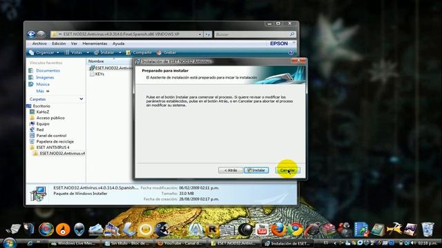The image size is (442, 248).
Task: Open the gold R dock icon
Action: (212, 229)
